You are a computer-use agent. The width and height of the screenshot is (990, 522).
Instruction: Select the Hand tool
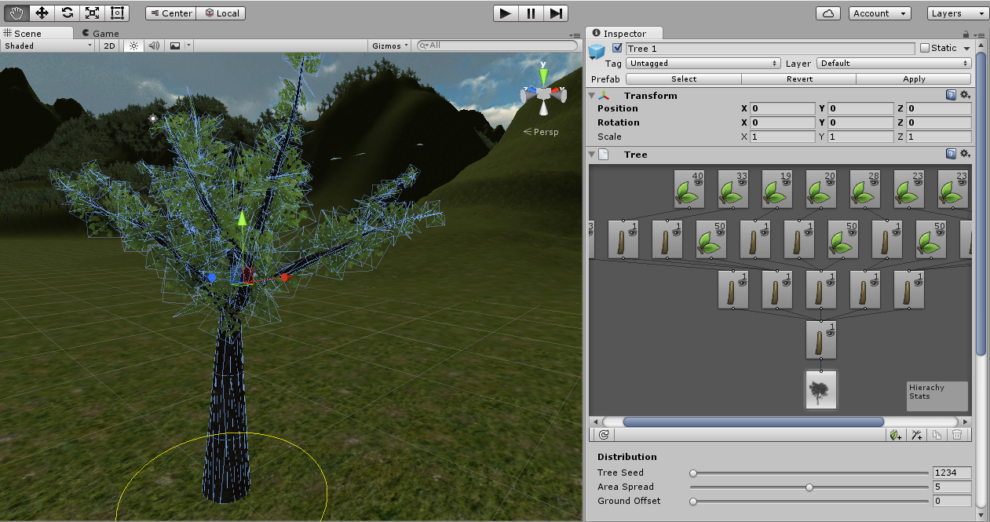(18, 13)
